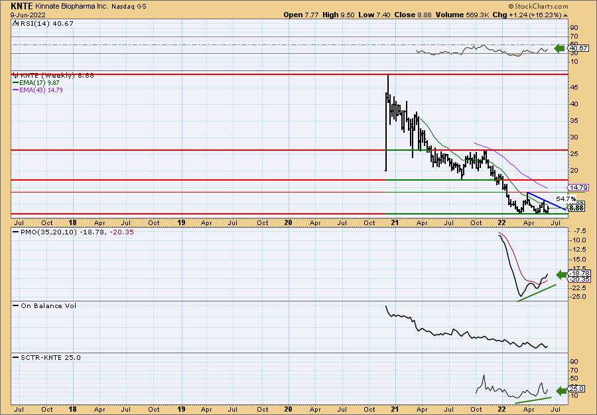Click the 35 label on the price axis
Image resolution: width=597 pixels, height=415 pixels.
(574, 120)
